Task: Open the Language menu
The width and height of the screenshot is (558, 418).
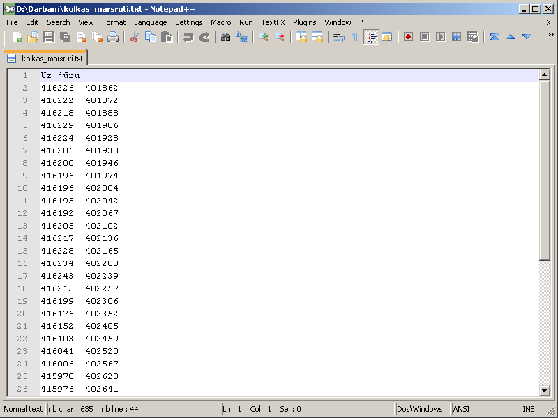Action: (150, 22)
